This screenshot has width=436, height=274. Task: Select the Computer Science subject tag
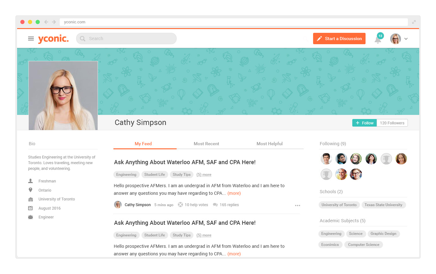tap(364, 245)
